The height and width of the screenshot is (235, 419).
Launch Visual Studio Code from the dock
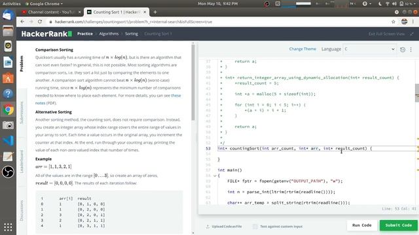coord(8,141)
